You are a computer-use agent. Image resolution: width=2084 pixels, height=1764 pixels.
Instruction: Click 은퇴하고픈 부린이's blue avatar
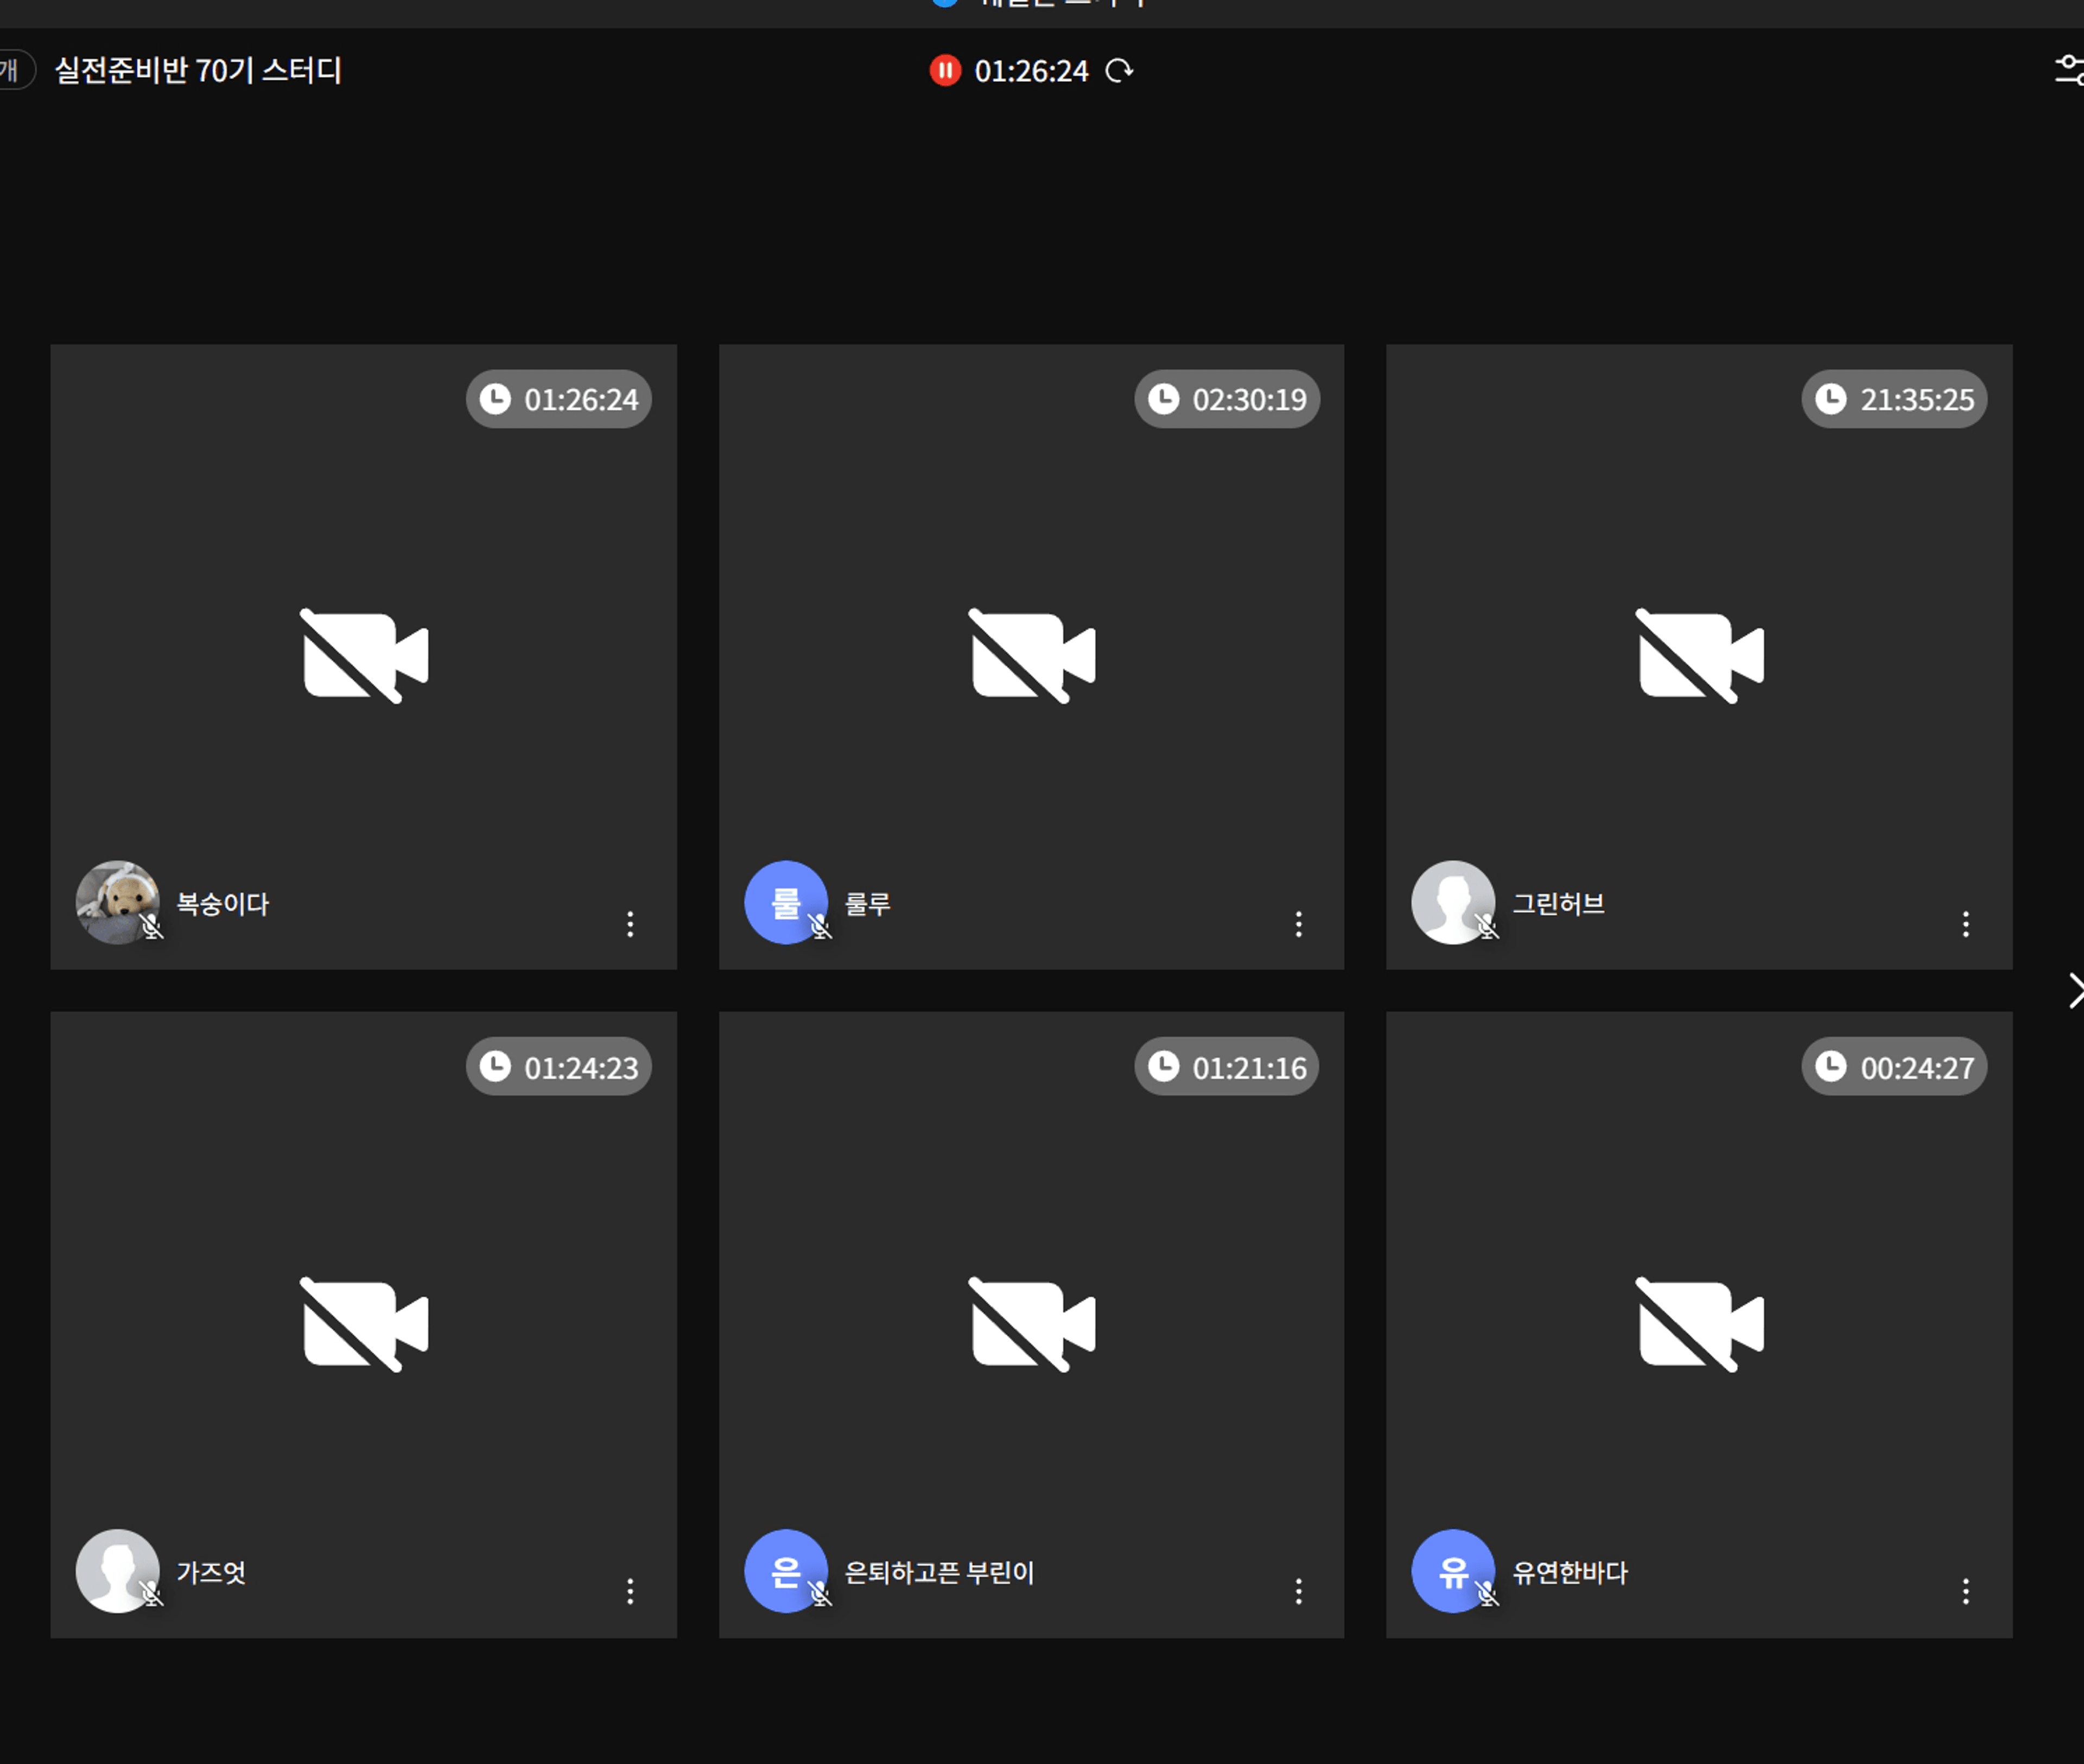[x=785, y=1570]
